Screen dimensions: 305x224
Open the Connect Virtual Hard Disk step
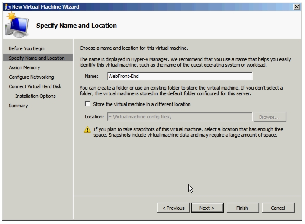pos(35,86)
